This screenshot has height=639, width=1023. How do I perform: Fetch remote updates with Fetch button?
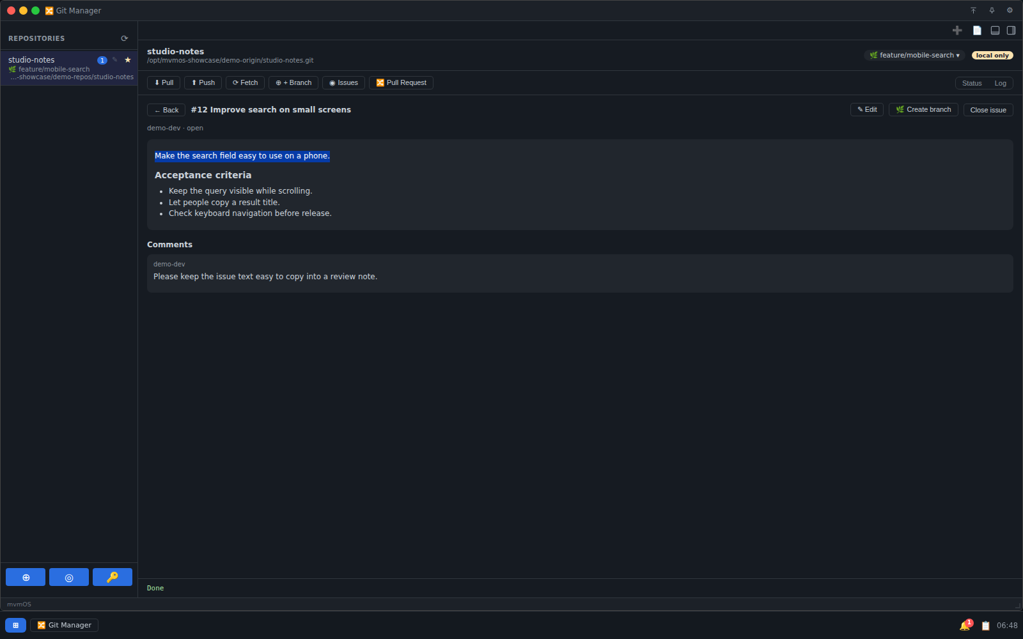(x=245, y=82)
